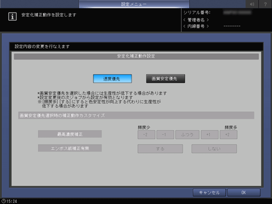Select 速度優先 mode
The width and height of the screenshot is (272, 204).
(113, 79)
